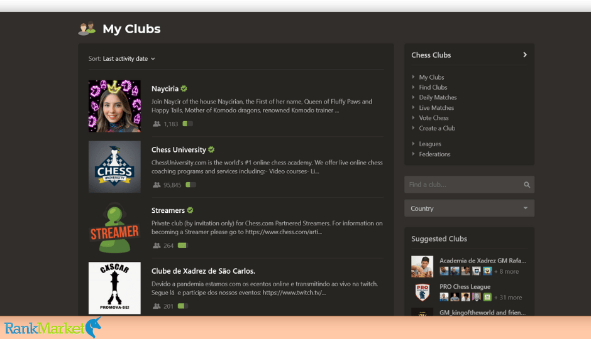Click the activity bar beside 201 members

[183, 306]
